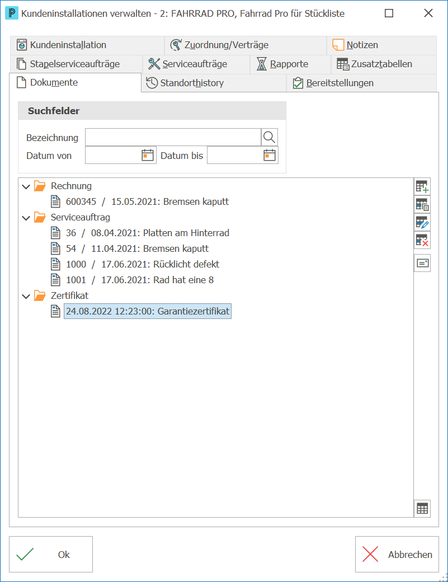The height and width of the screenshot is (582, 448).
Task: Focus the Bezeichnung search input field
Action: click(173, 137)
